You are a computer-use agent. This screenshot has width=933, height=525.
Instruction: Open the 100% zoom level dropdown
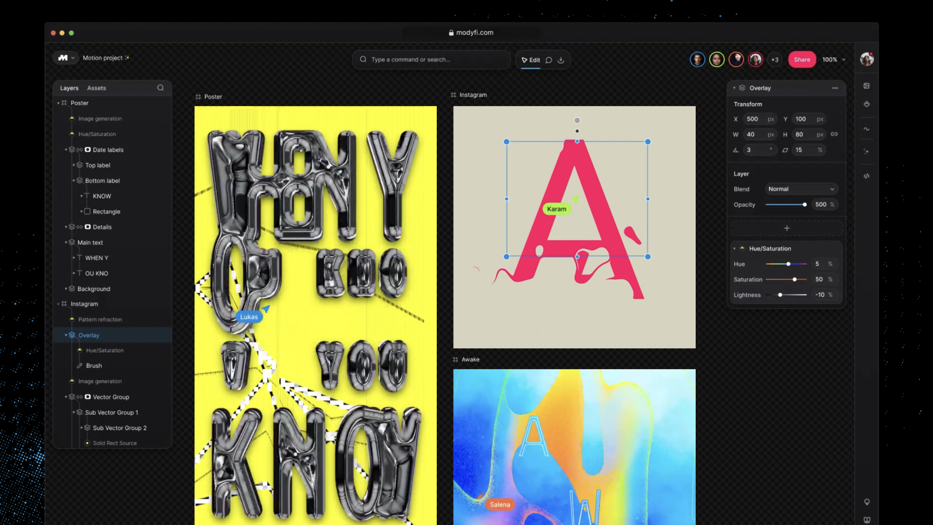click(834, 60)
